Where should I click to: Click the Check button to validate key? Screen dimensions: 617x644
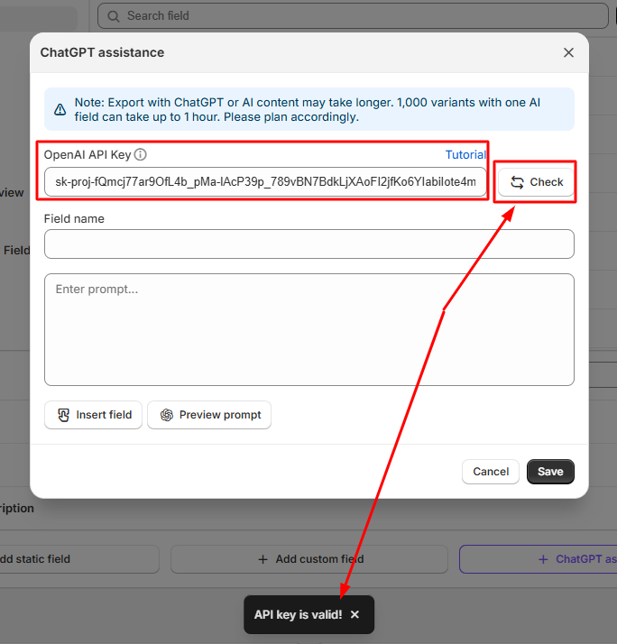tap(536, 182)
